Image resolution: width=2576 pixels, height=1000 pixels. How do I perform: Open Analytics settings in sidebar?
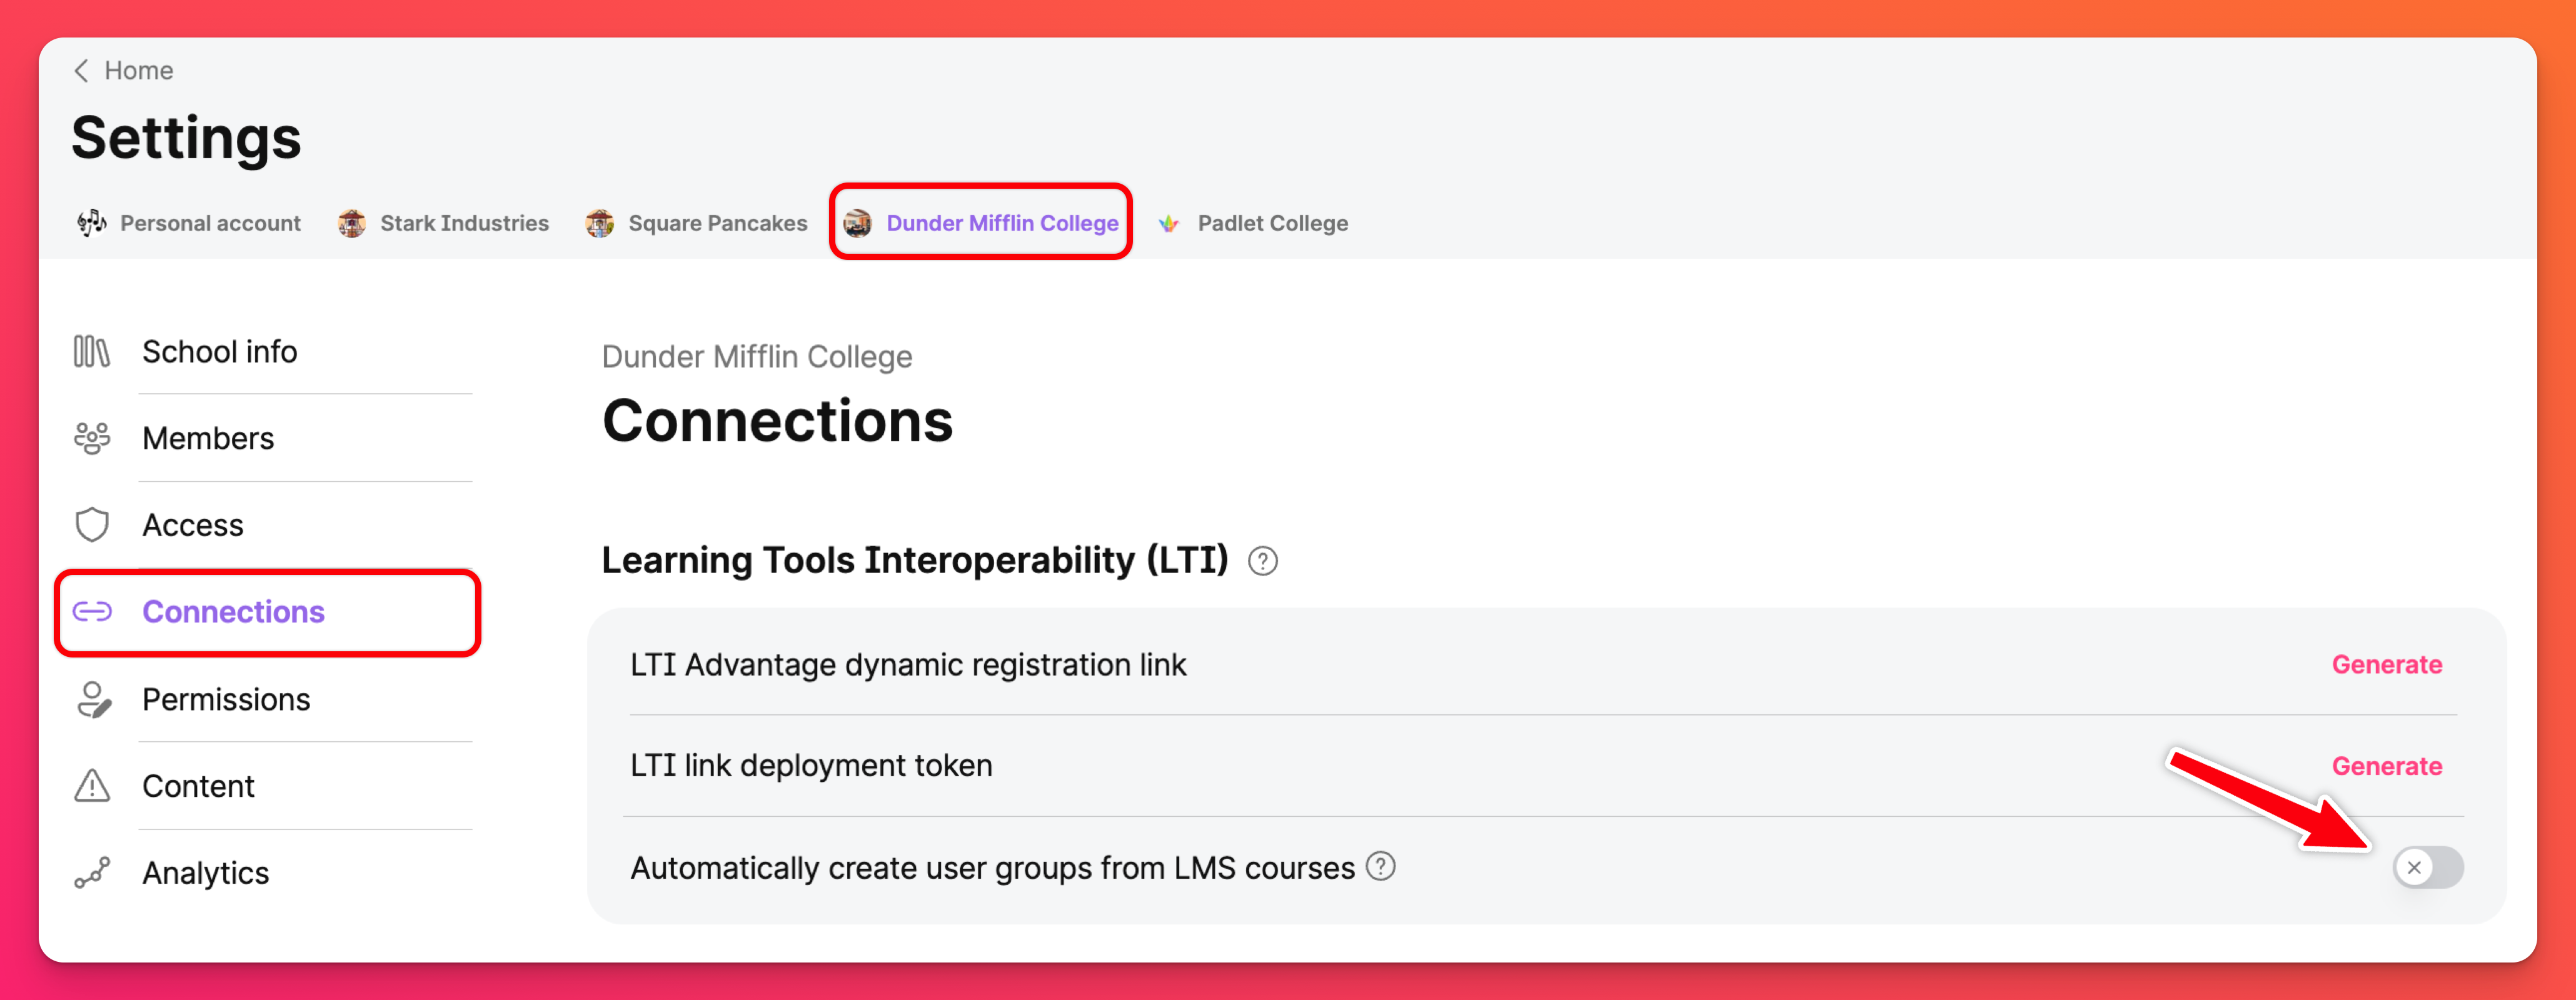click(x=205, y=873)
